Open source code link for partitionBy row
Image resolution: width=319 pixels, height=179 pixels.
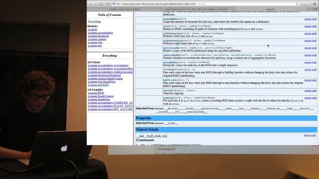311,48
